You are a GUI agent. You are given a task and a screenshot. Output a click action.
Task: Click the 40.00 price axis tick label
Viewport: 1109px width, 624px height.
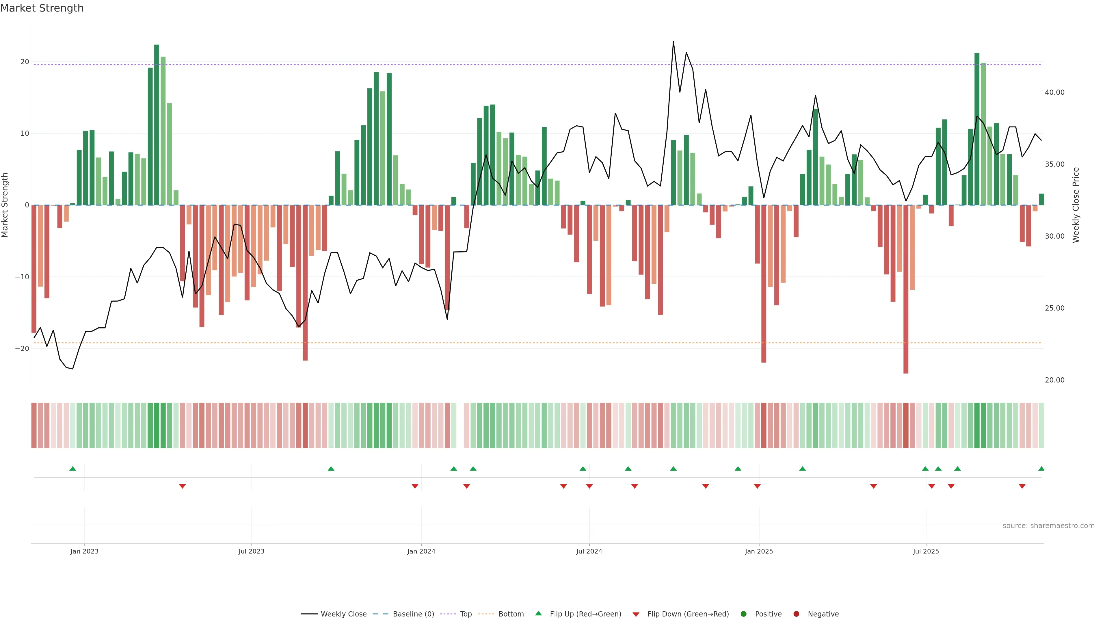(1054, 92)
